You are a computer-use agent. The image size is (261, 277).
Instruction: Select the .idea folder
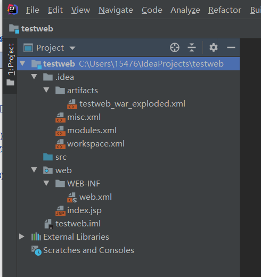point(64,77)
